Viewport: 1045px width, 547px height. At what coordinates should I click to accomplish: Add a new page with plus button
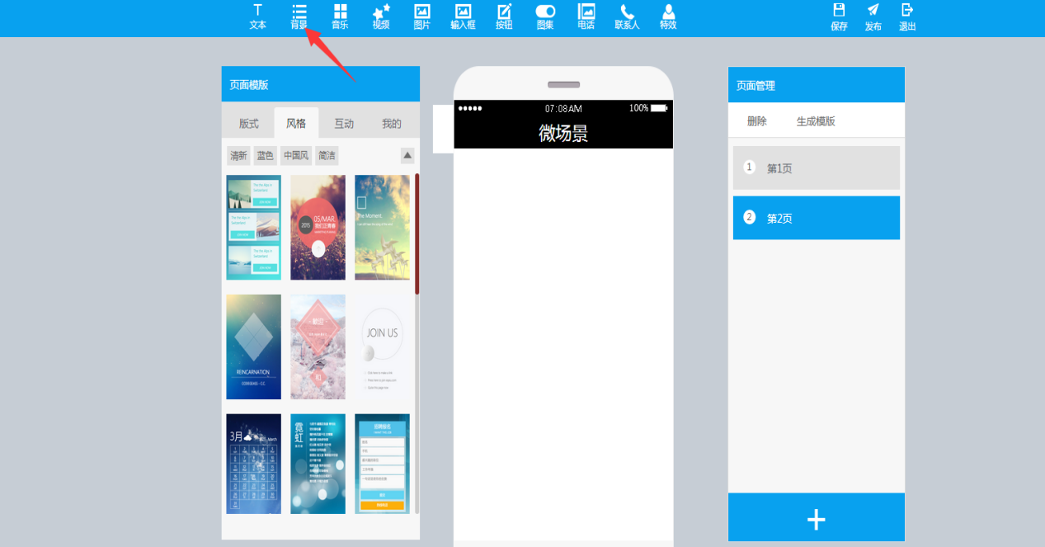pyautogui.click(x=816, y=519)
